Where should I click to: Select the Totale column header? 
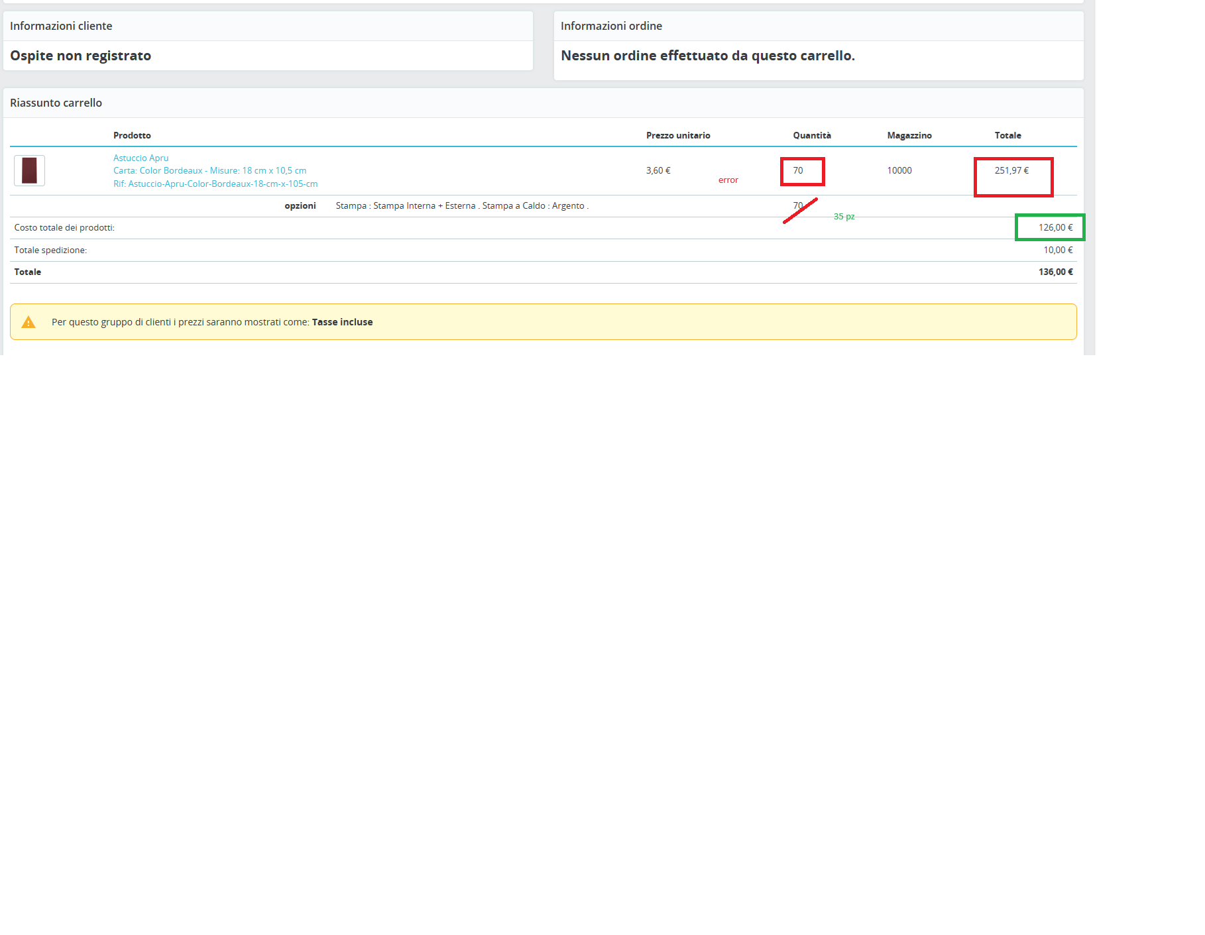pos(1007,135)
